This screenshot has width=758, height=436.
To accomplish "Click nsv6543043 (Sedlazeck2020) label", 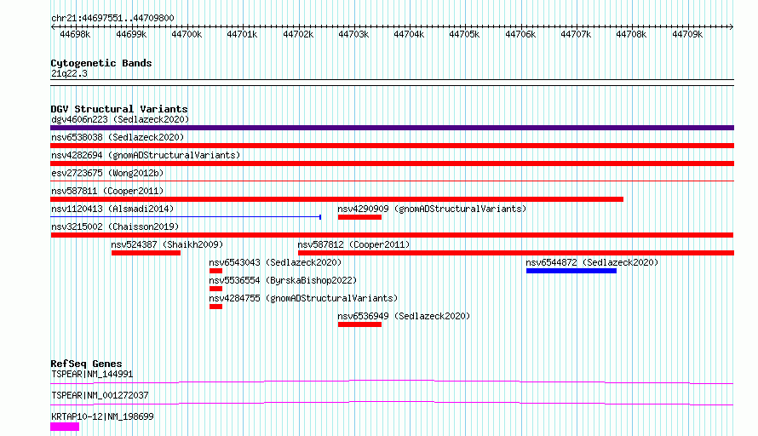I will click(275, 262).
